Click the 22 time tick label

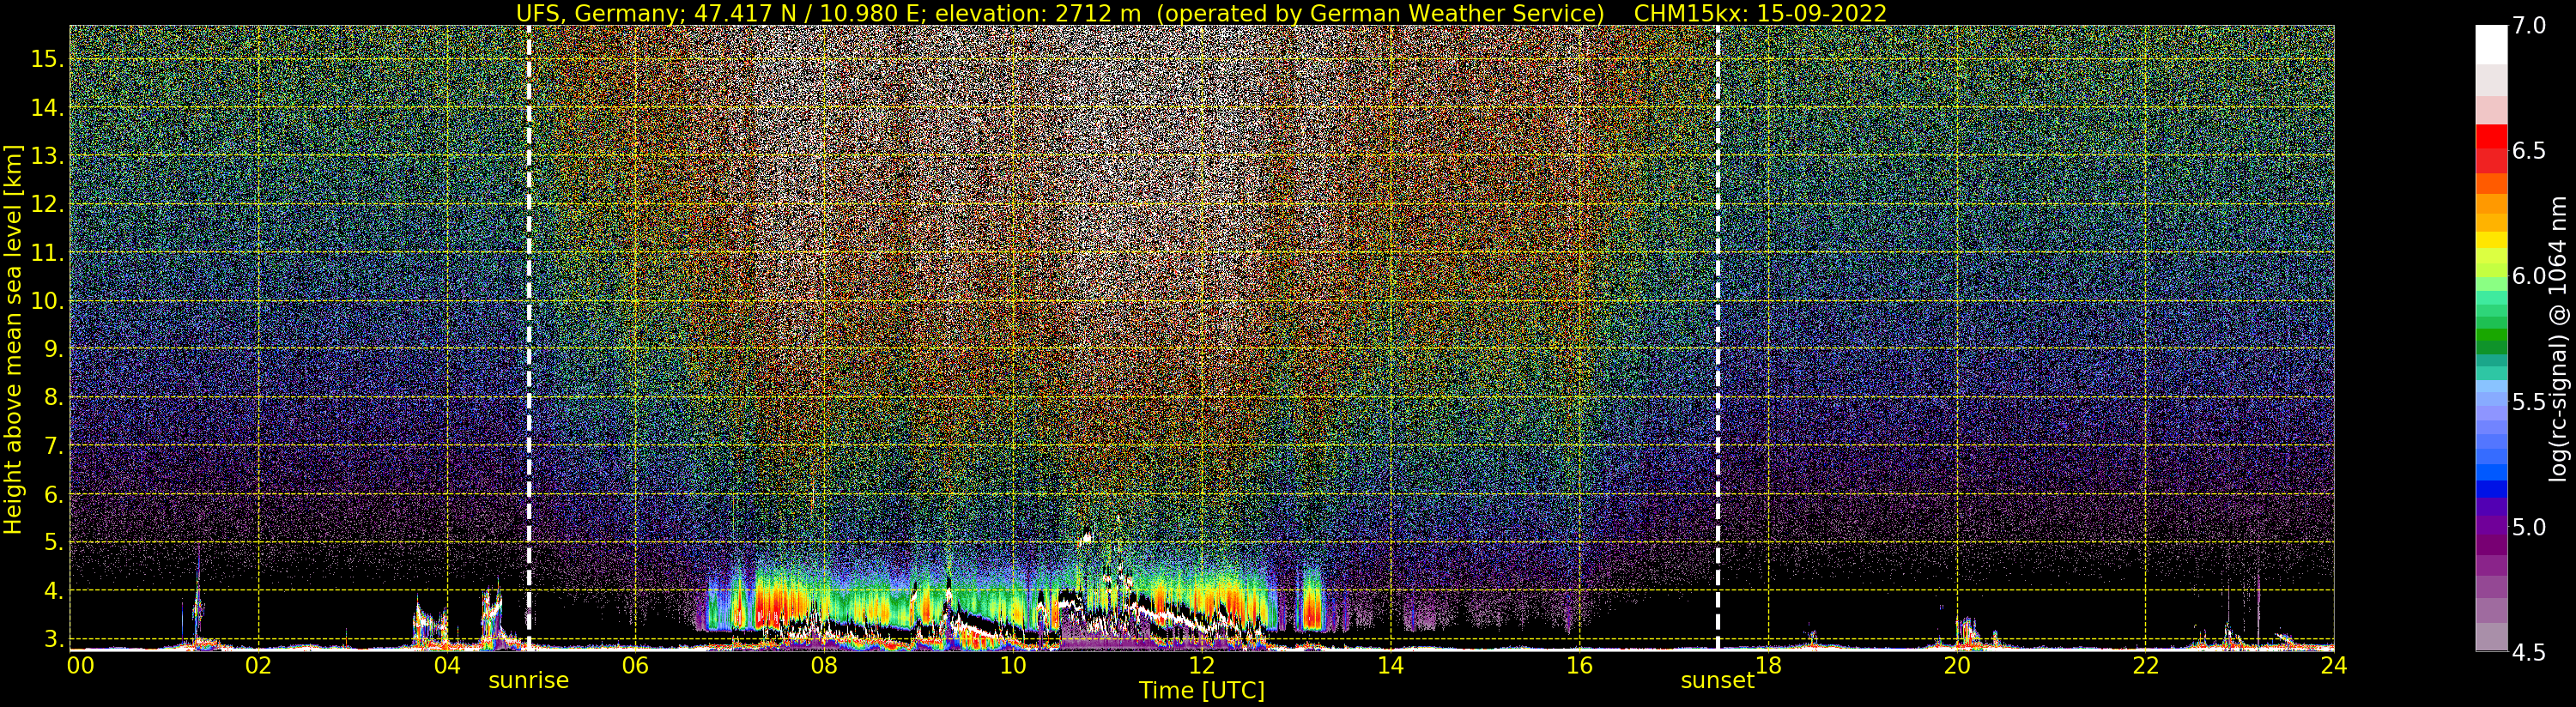2145,665
